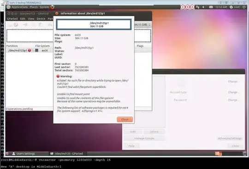The width and height of the screenshot is (249, 169).
Task: Click the workspace switcher in the bottom panel
Action: 219,153
